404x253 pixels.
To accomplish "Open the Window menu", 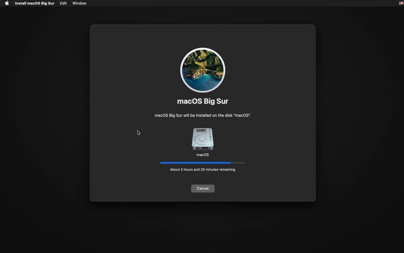I will click(x=79, y=4).
